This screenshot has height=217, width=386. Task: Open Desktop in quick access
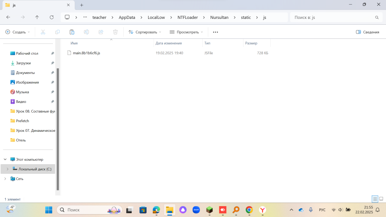27,53
